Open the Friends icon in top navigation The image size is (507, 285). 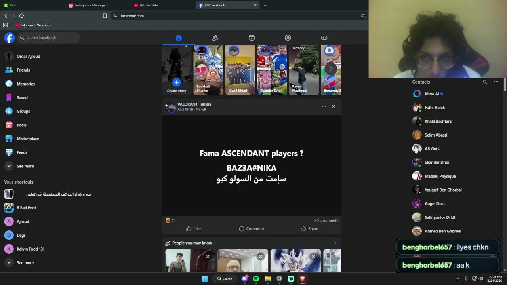point(215,38)
